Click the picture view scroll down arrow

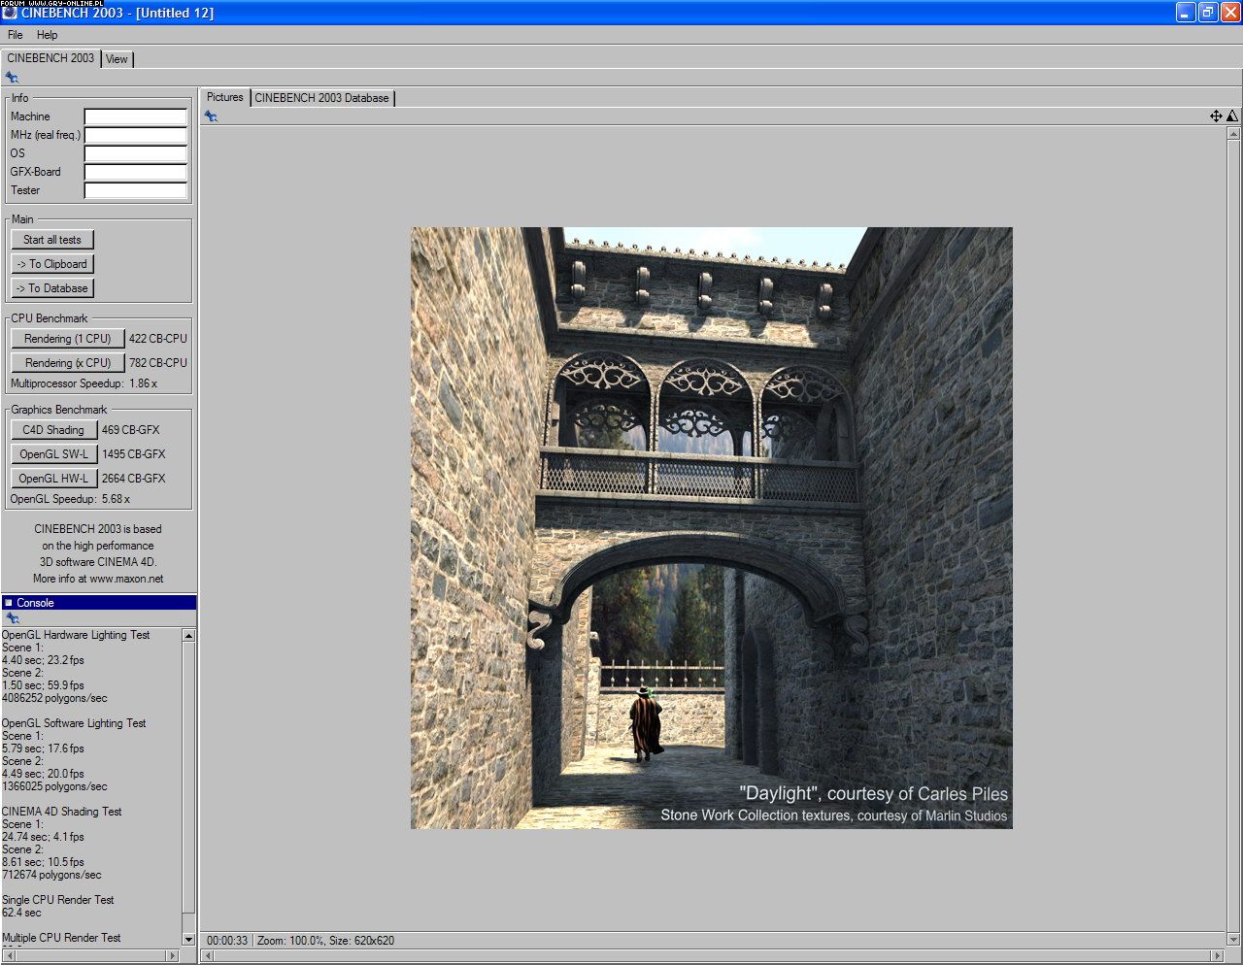click(x=1233, y=940)
